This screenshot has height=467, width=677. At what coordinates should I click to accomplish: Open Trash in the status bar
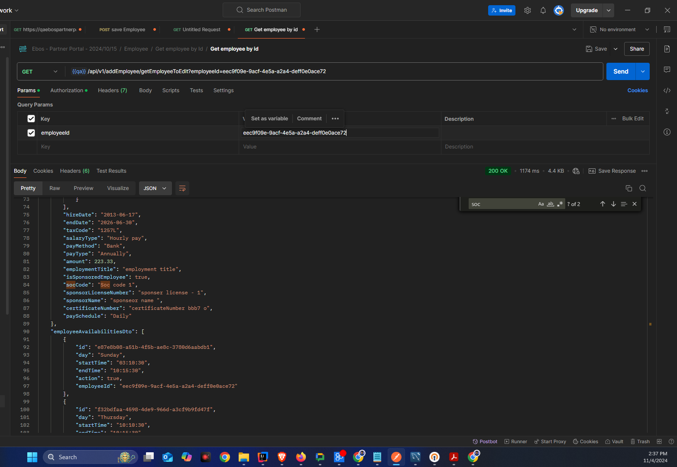click(x=640, y=441)
